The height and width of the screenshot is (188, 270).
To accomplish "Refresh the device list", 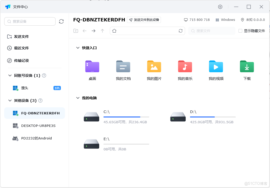I will coord(61,21).
